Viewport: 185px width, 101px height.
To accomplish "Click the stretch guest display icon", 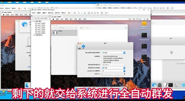I will click(106, 13).
